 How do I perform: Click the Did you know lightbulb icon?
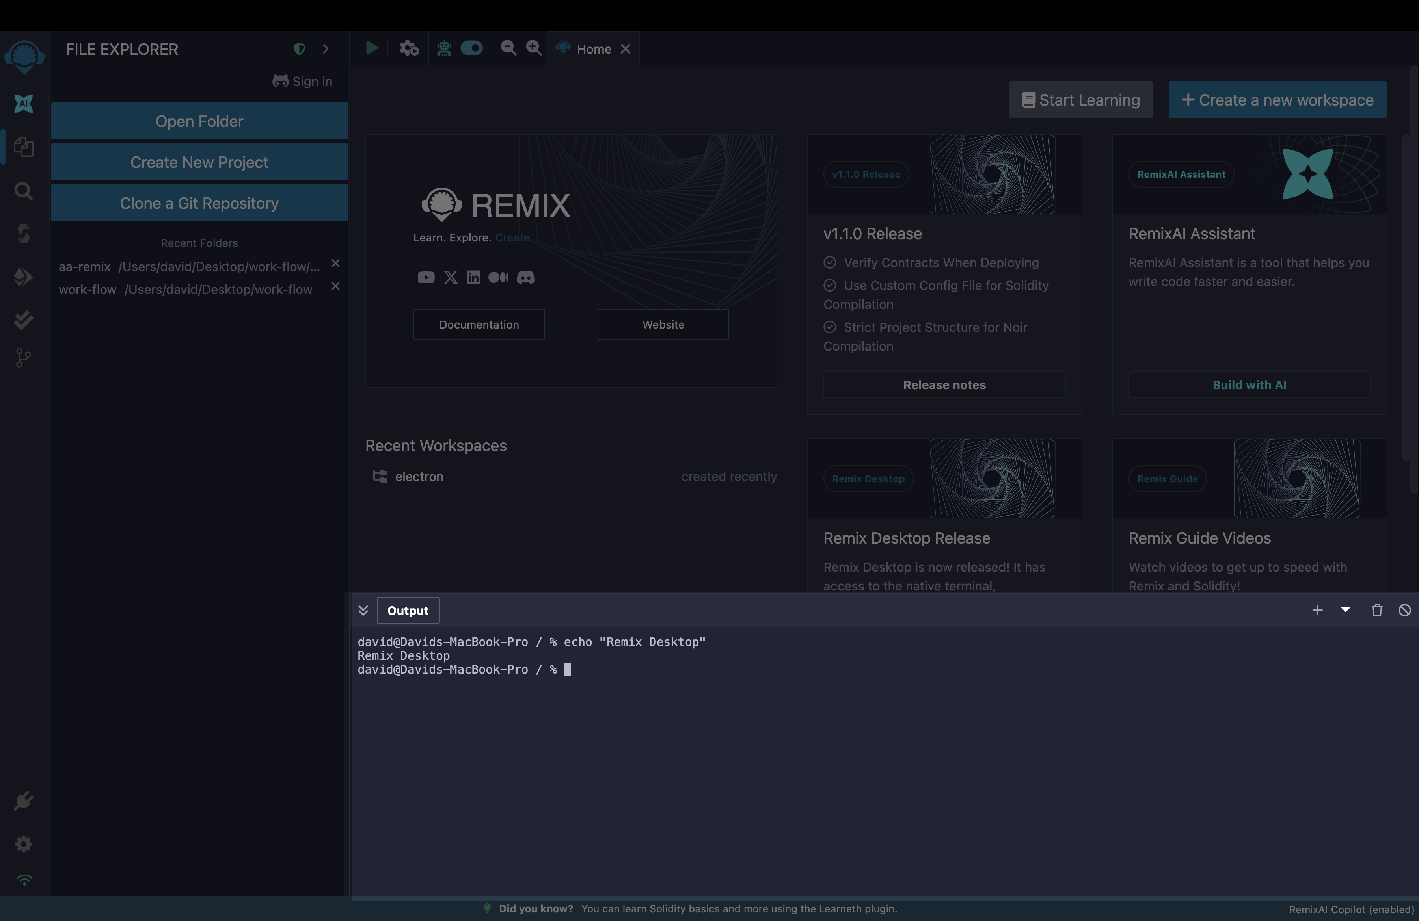coord(487,908)
